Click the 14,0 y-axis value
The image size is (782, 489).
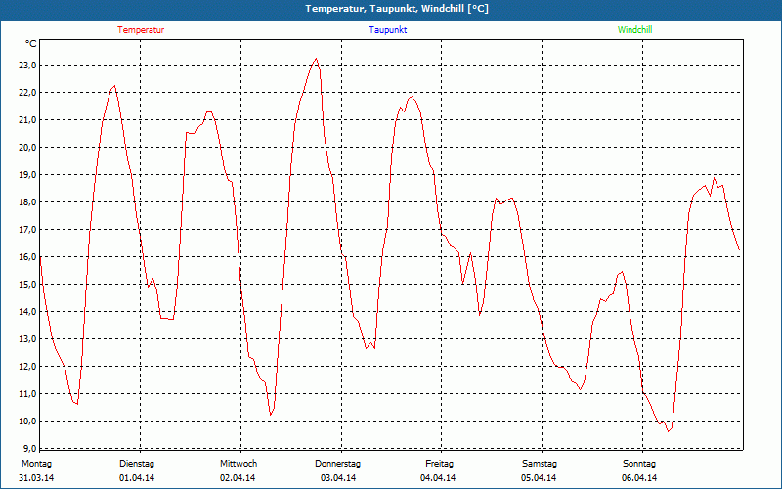(x=28, y=312)
